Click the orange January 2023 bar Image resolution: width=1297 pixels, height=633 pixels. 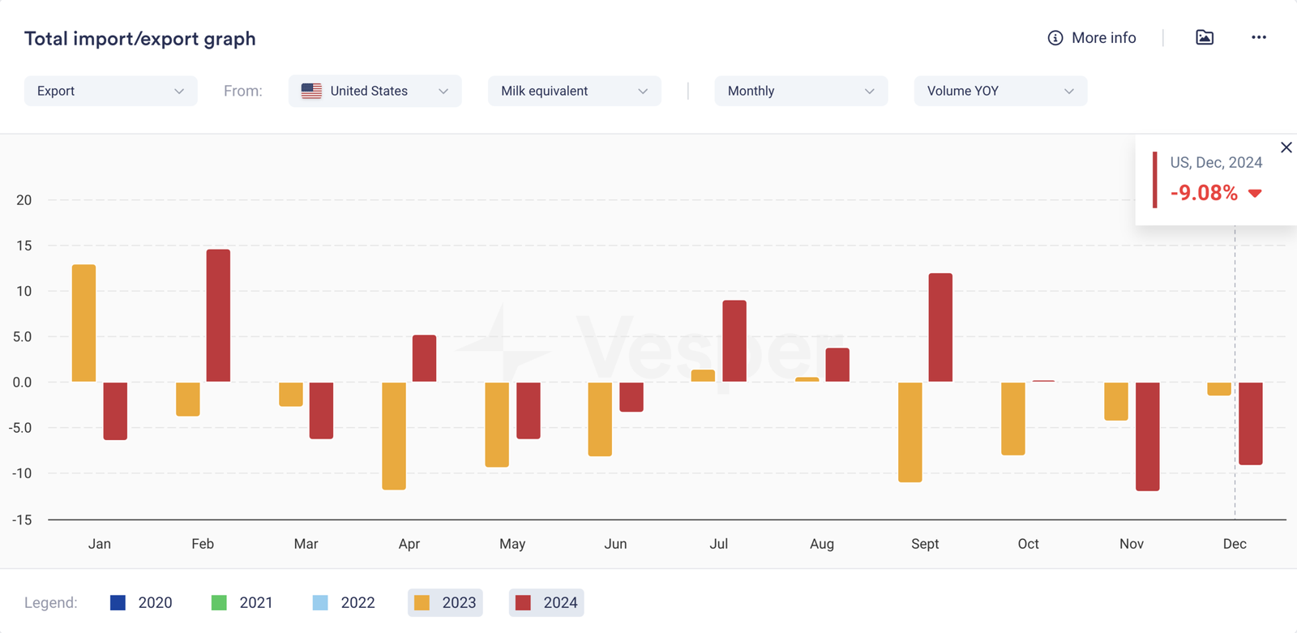click(83, 323)
